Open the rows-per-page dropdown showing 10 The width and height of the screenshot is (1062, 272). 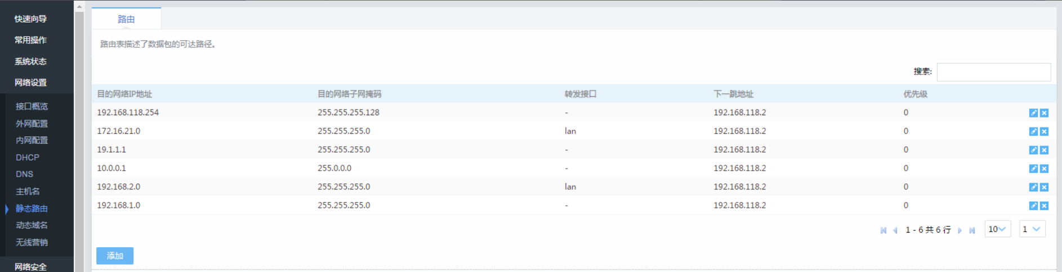[x=997, y=229]
